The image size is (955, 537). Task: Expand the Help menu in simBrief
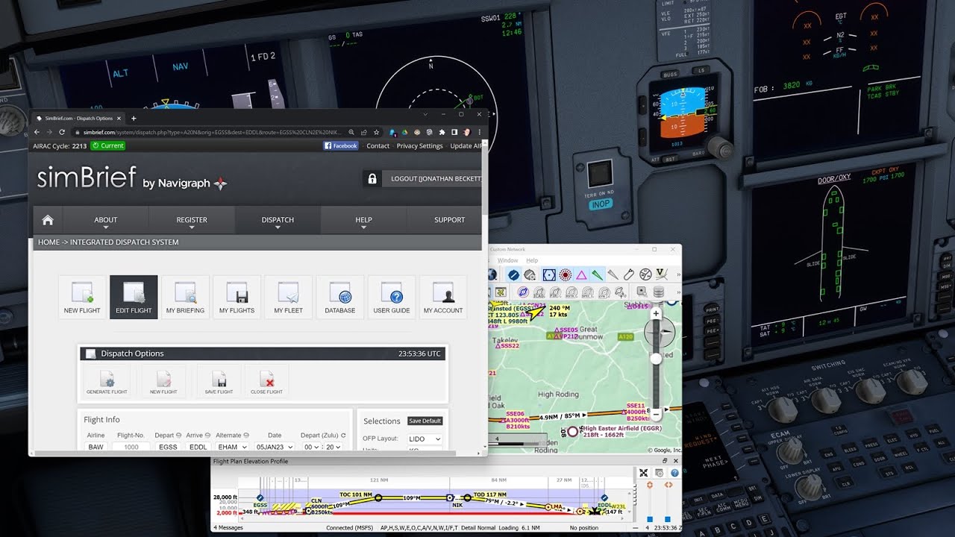pos(363,220)
